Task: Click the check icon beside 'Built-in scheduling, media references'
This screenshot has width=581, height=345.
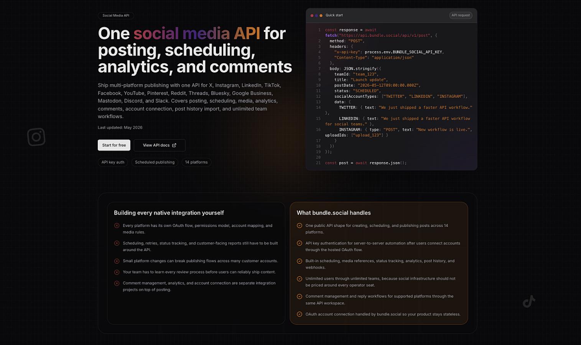Action: pos(300,261)
